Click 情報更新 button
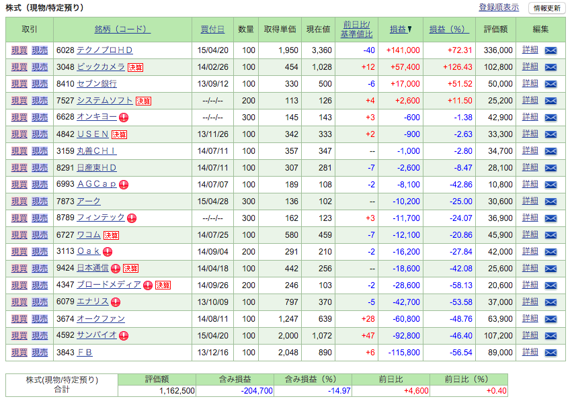The image size is (572, 403). point(547,8)
